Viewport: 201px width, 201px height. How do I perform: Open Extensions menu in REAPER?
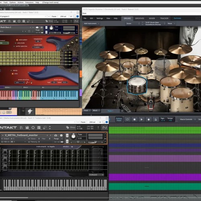click(29, 2)
